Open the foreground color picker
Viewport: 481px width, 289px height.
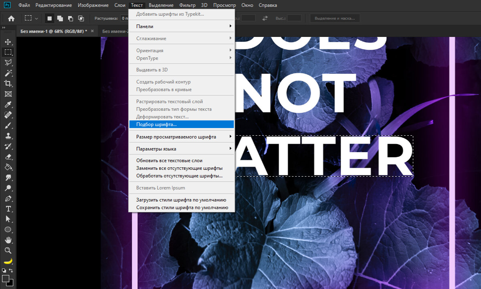coord(6,278)
